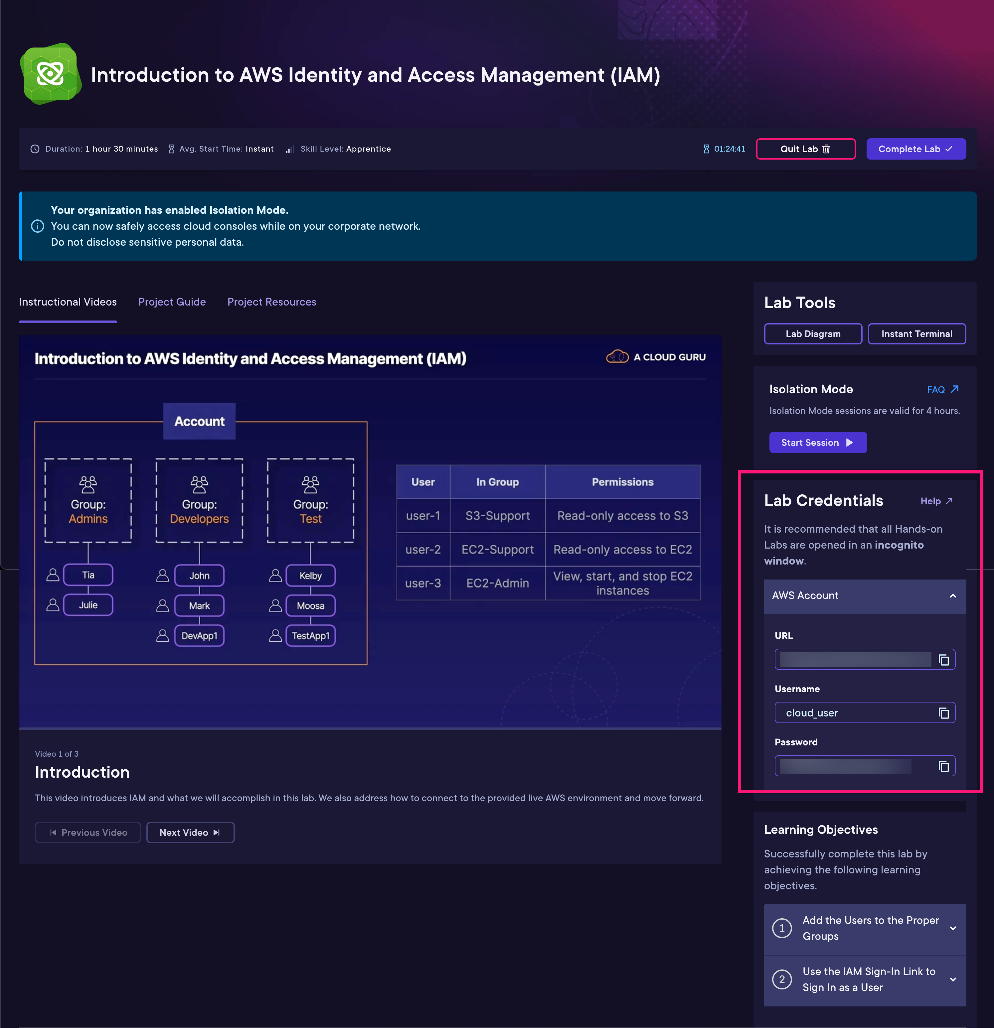The height and width of the screenshot is (1028, 994).
Task: Copy the lab URL to clipboard
Action: pos(943,660)
